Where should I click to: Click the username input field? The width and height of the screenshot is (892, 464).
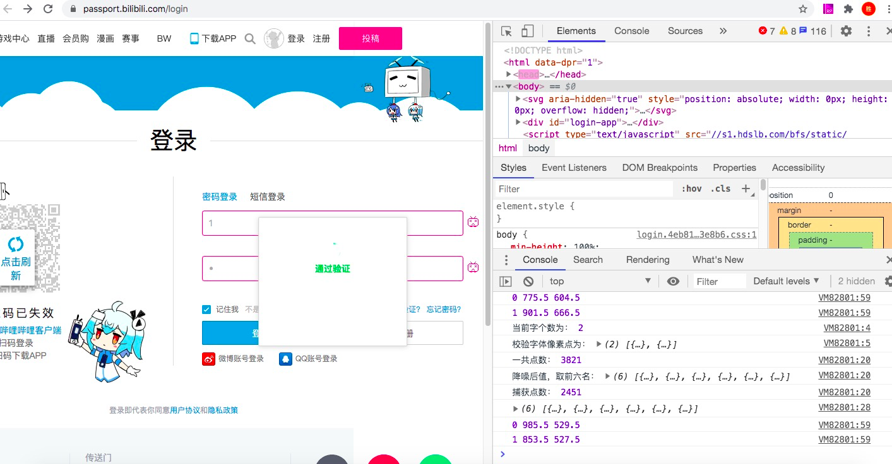coord(333,223)
